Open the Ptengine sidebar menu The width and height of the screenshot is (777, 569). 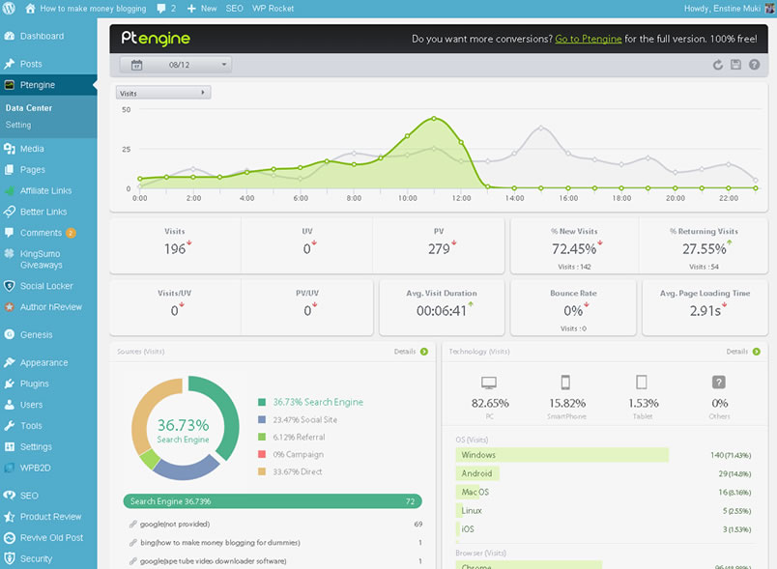pyautogui.click(x=48, y=85)
